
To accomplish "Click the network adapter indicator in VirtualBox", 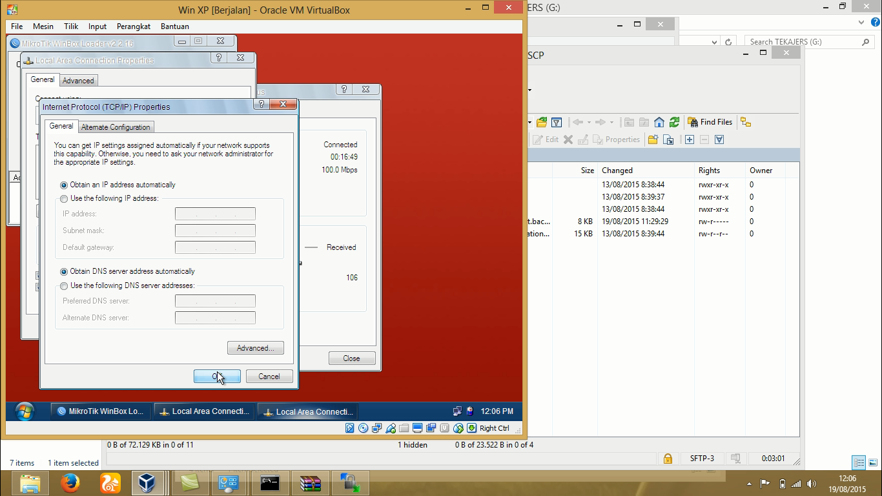I will pyautogui.click(x=377, y=428).
